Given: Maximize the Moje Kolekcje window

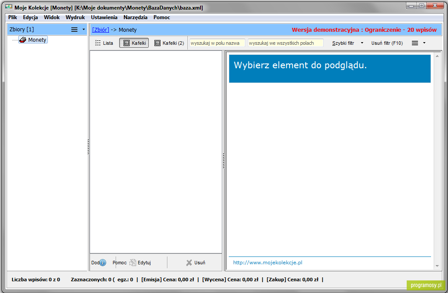Looking at the screenshot, I should pos(422,5).
